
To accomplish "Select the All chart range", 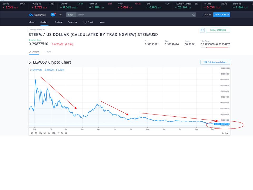I will click(66, 133).
